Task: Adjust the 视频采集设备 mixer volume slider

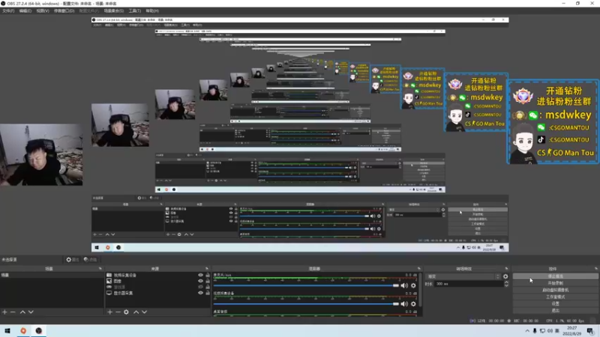Action: (x=306, y=304)
